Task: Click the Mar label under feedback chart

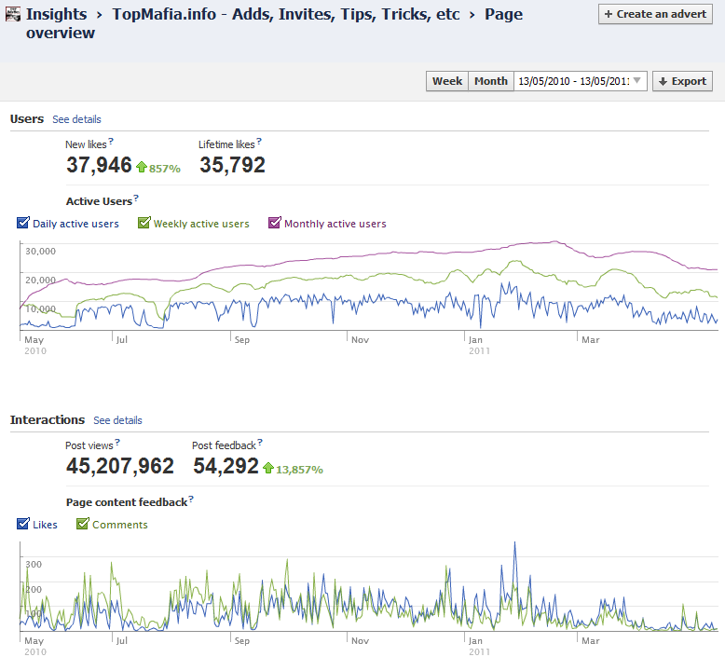Action: 591,641
